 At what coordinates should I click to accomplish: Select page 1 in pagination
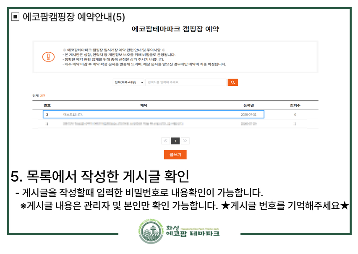click(175, 141)
